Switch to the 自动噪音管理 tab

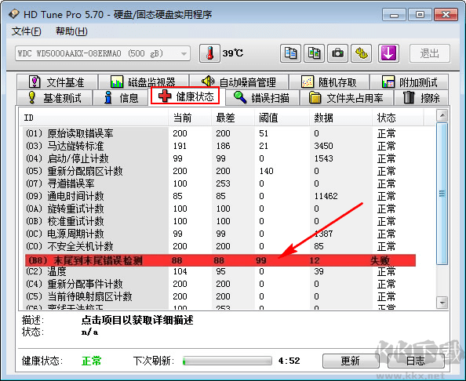coord(239,82)
